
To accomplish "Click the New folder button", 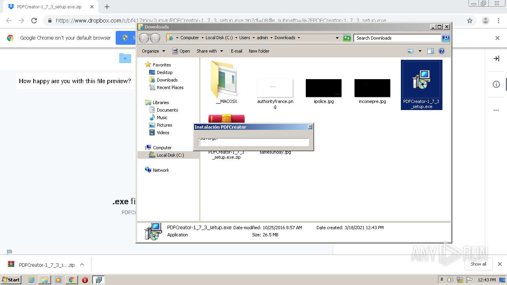I will coord(259,51).
